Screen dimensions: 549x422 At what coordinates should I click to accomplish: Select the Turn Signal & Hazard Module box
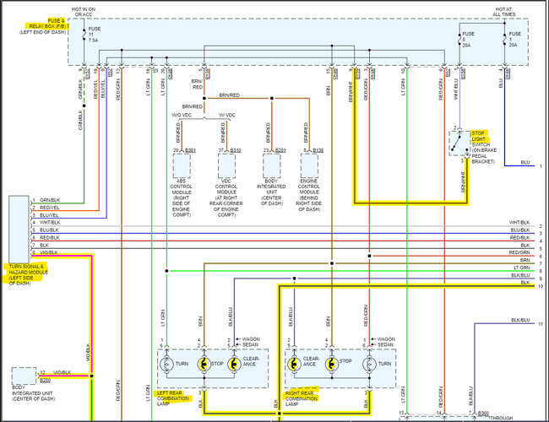coord(19,230)
